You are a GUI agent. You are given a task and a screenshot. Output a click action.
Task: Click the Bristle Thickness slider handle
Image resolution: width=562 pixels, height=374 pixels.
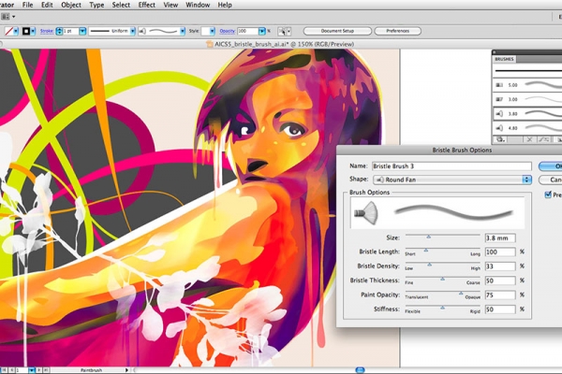[443, 279]
